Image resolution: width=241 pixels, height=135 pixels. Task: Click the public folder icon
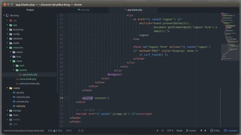[x=11, y=43]
